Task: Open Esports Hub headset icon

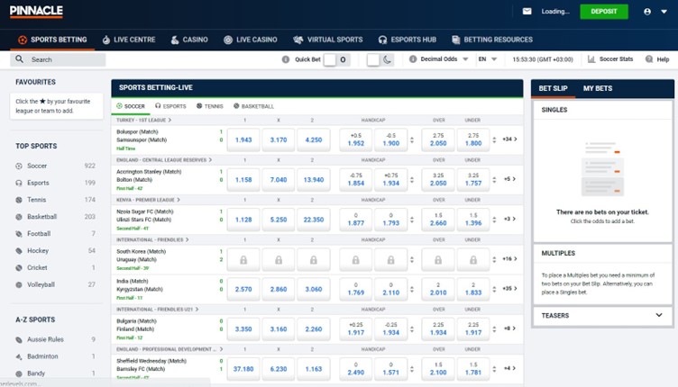Action: click(x=383, y=40)
